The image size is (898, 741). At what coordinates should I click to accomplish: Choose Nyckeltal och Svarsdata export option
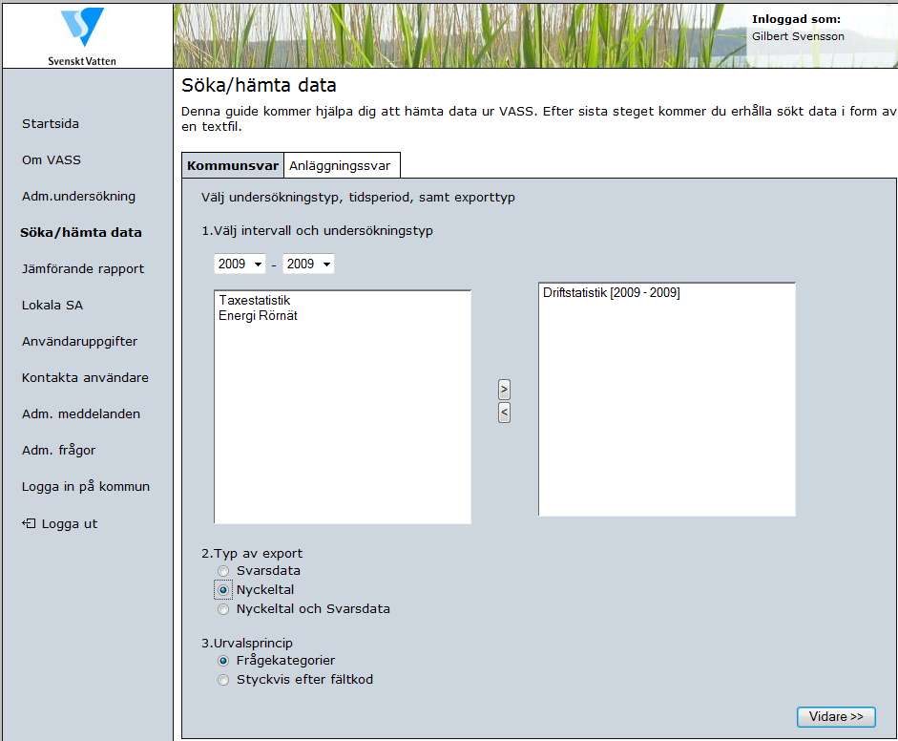[x=223, y=609]
